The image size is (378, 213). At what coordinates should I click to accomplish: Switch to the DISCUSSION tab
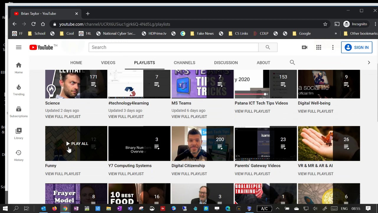tap(226, 63)
